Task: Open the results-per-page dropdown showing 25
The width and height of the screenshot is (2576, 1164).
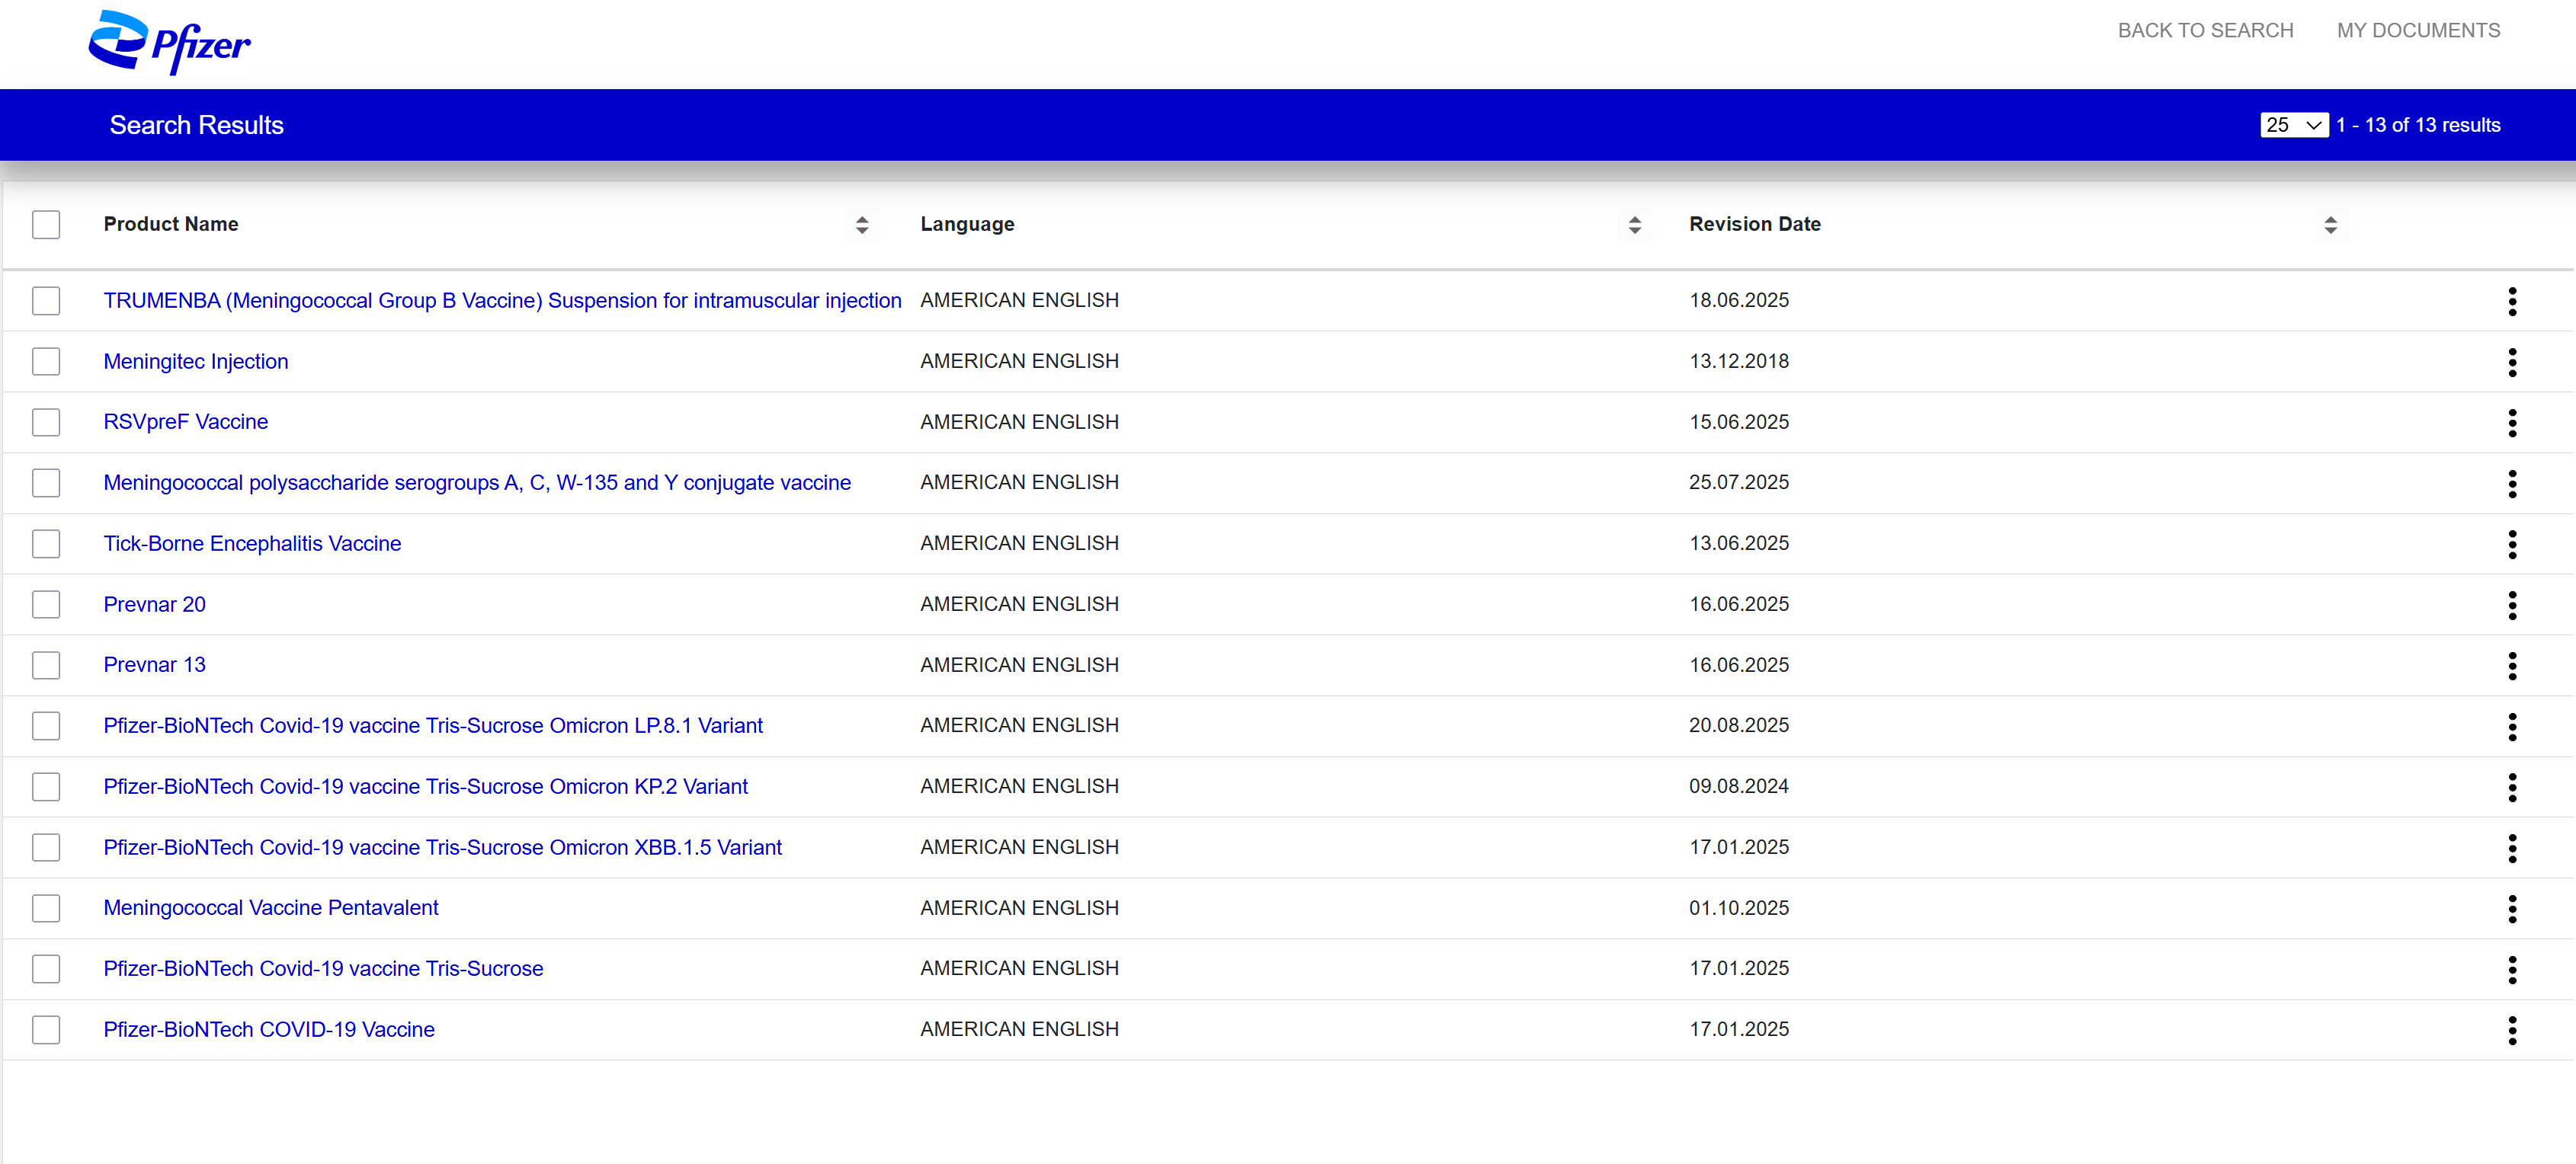Action: coord(2293,125)
